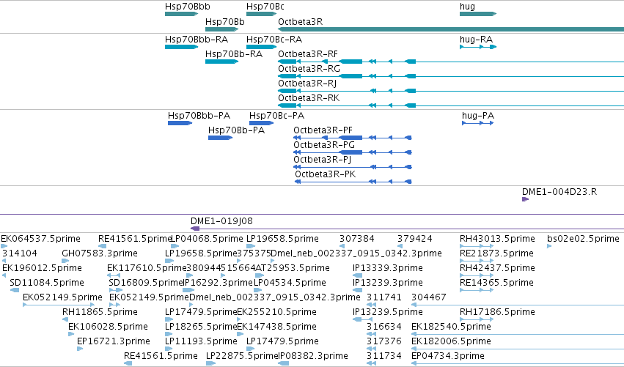Click the LP18265.5prime label
624x367 pixels.
click(201, 327)
